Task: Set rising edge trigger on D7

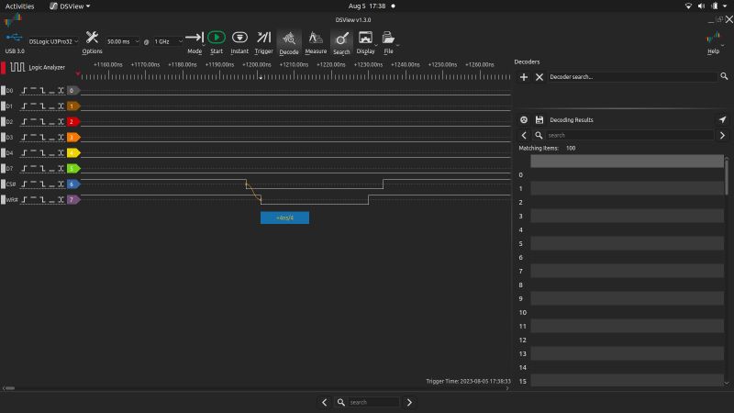Action: tap(25, 168)
